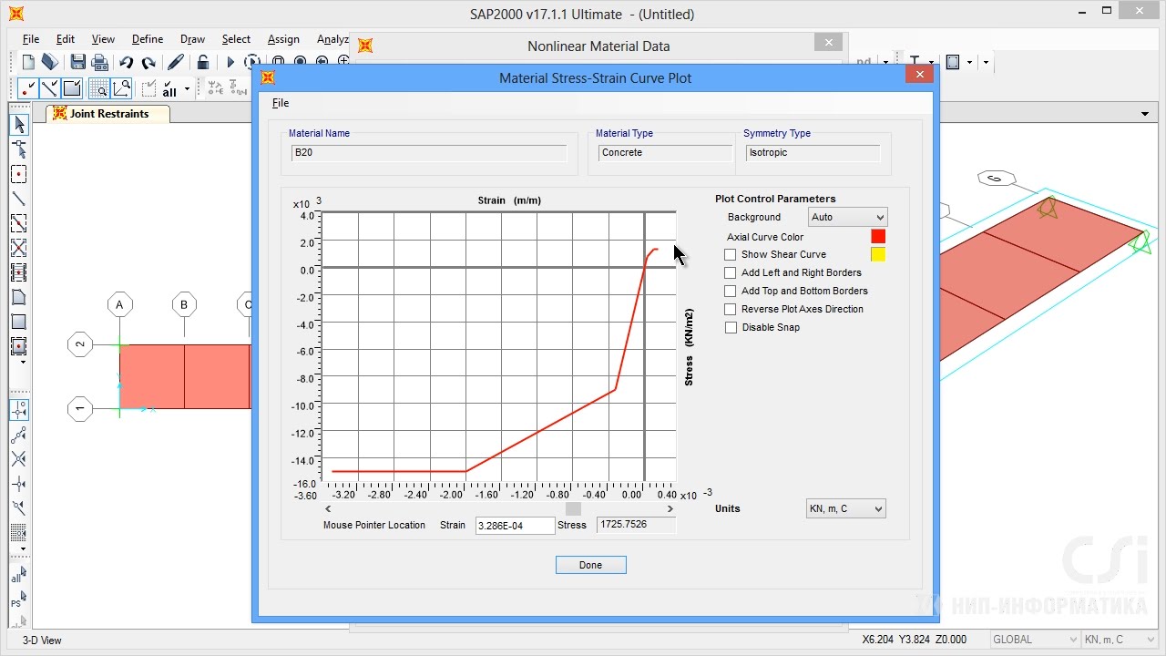Click the 'all' select all toolbar icon

point(170,88)
